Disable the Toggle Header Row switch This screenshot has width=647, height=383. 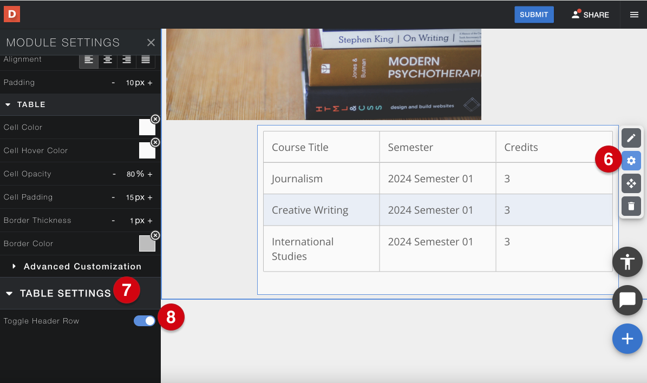coord(144,321)
